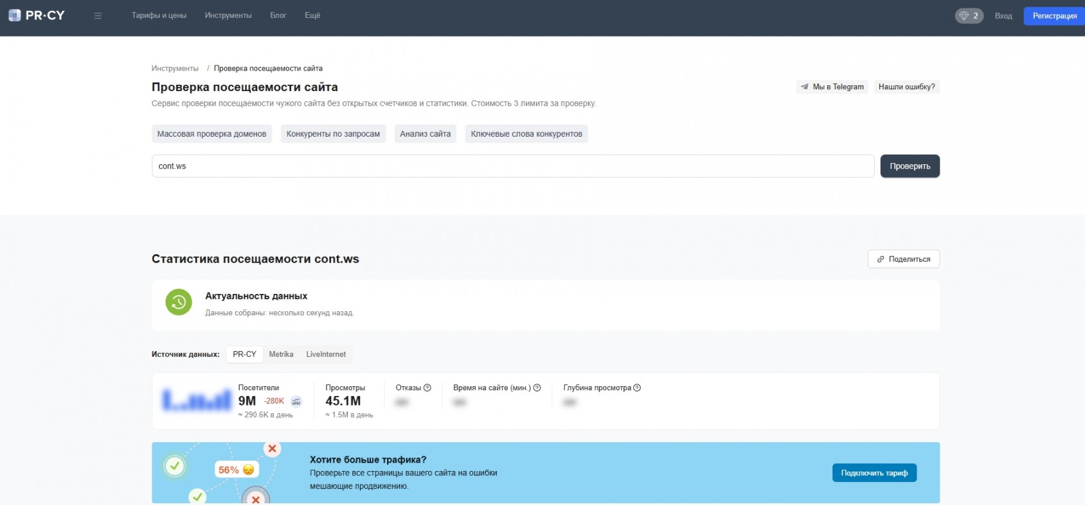Open Тарифы и цены menu
The width and height of the screenshot is (1085, 505).
tap(159, 15)
